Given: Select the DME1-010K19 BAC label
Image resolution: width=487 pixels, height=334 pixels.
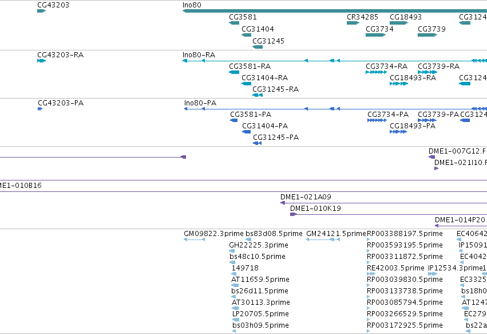Looking at the screenshot, I should pos(315,209).
